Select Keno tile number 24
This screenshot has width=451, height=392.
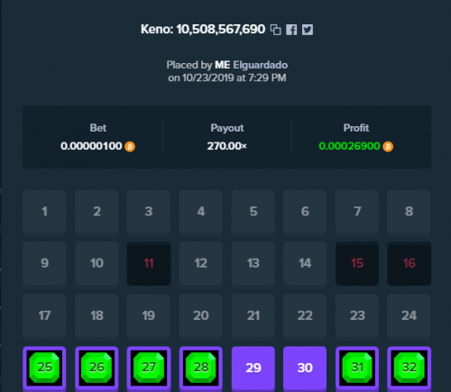410,315
